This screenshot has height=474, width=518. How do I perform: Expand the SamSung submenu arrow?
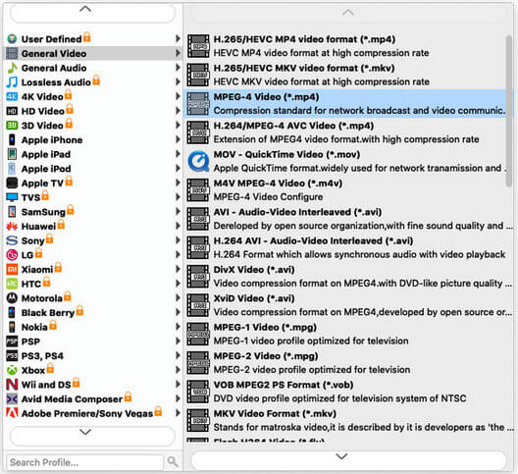point(178,212)
